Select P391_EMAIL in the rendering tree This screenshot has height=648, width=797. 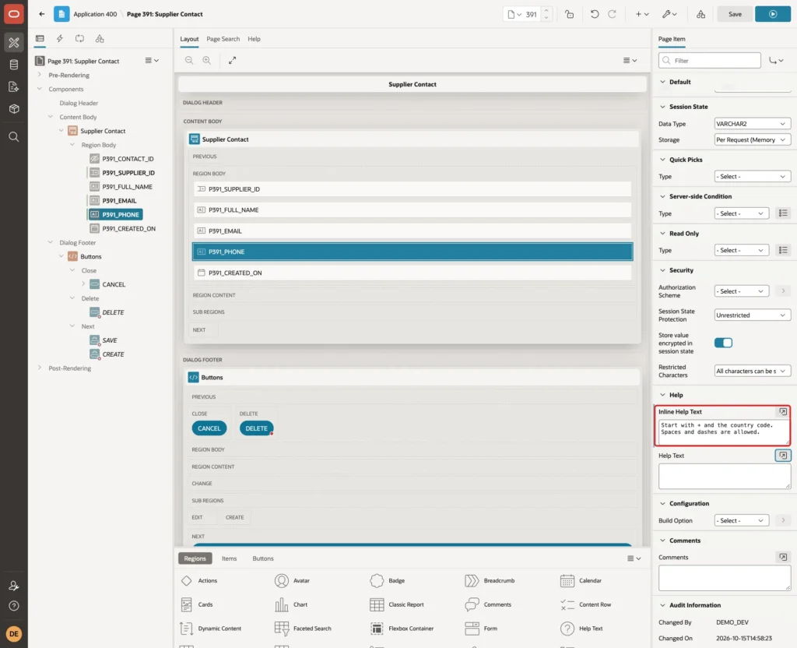119,201
